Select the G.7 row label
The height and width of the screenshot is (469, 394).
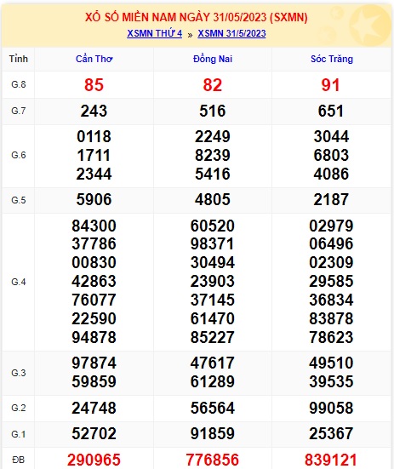tap(19, 111)
